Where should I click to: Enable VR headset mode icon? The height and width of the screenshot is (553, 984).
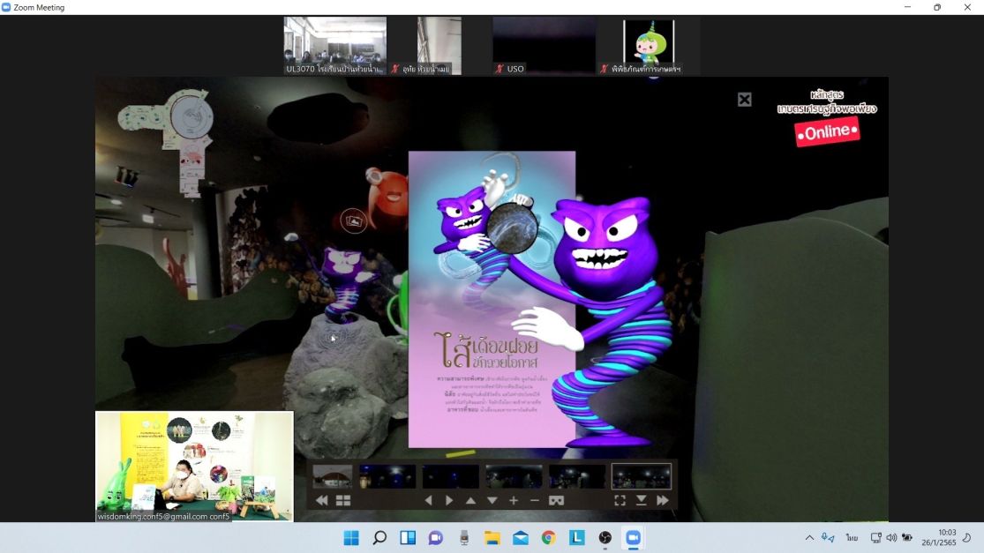(x=556, y=500)
